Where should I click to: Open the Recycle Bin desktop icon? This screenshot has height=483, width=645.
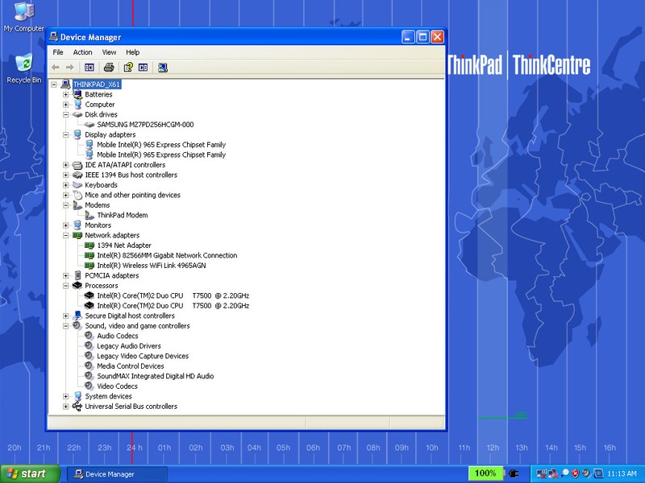pyautogui.click(x=24, y=63)
